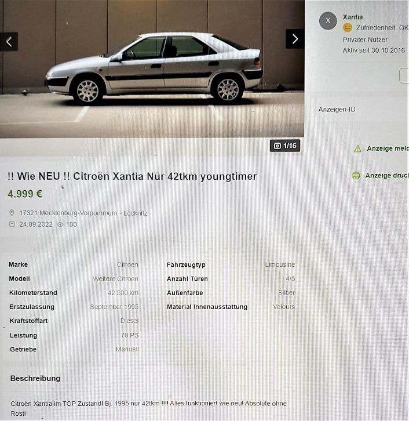Open the Anzeige melden link
Image resolution: width=409 pixels, height=421 pixels.
388,148
